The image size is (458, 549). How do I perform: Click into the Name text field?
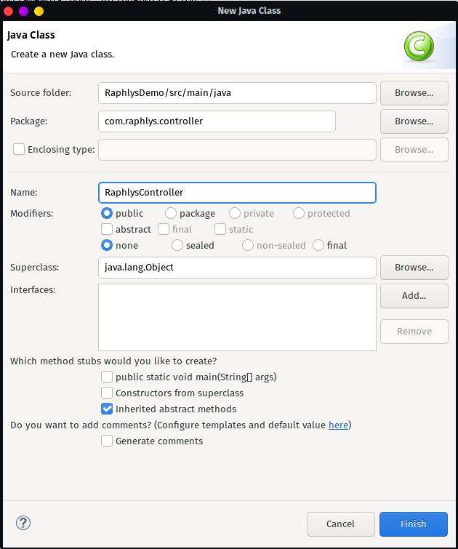point(236,193)
